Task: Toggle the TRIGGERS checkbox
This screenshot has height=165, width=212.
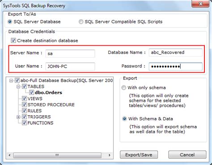Action: pos(24,117)
